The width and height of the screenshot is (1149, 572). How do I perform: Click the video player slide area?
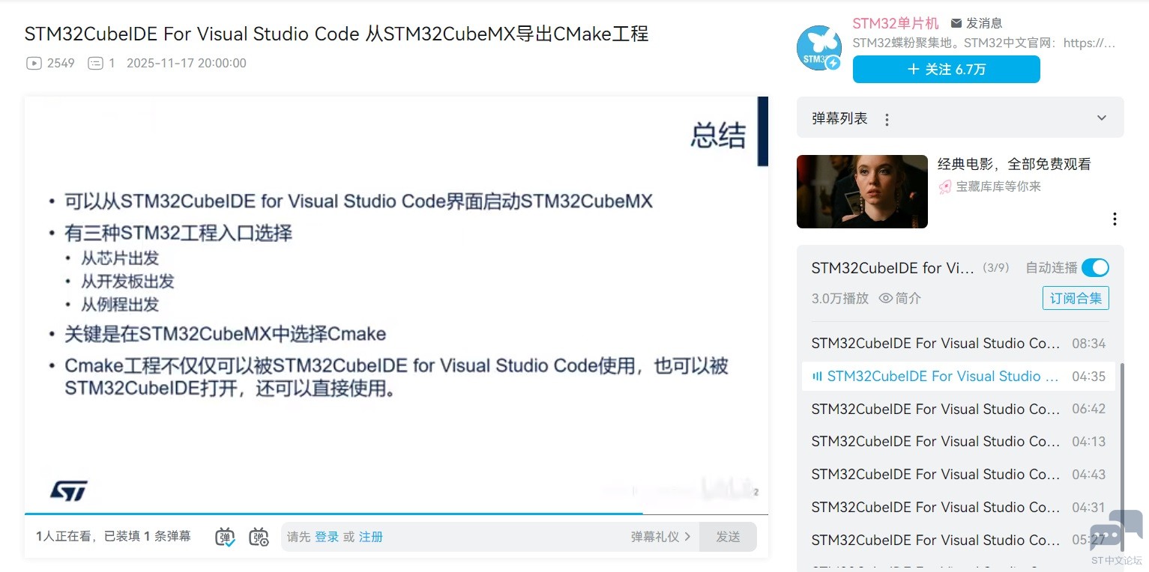coord(396,304)
